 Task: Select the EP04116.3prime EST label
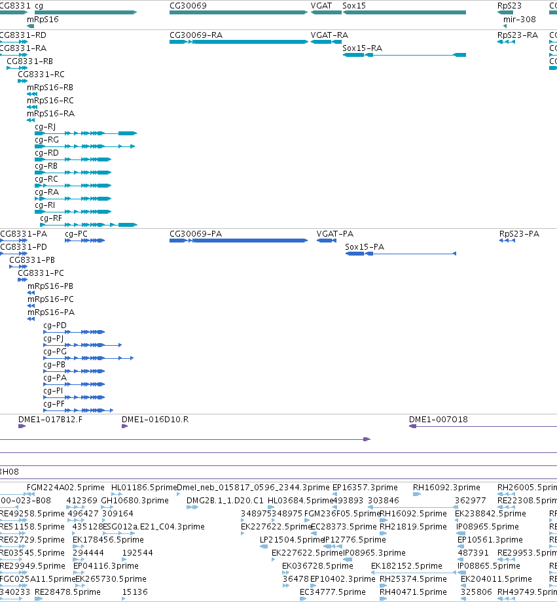106,565
